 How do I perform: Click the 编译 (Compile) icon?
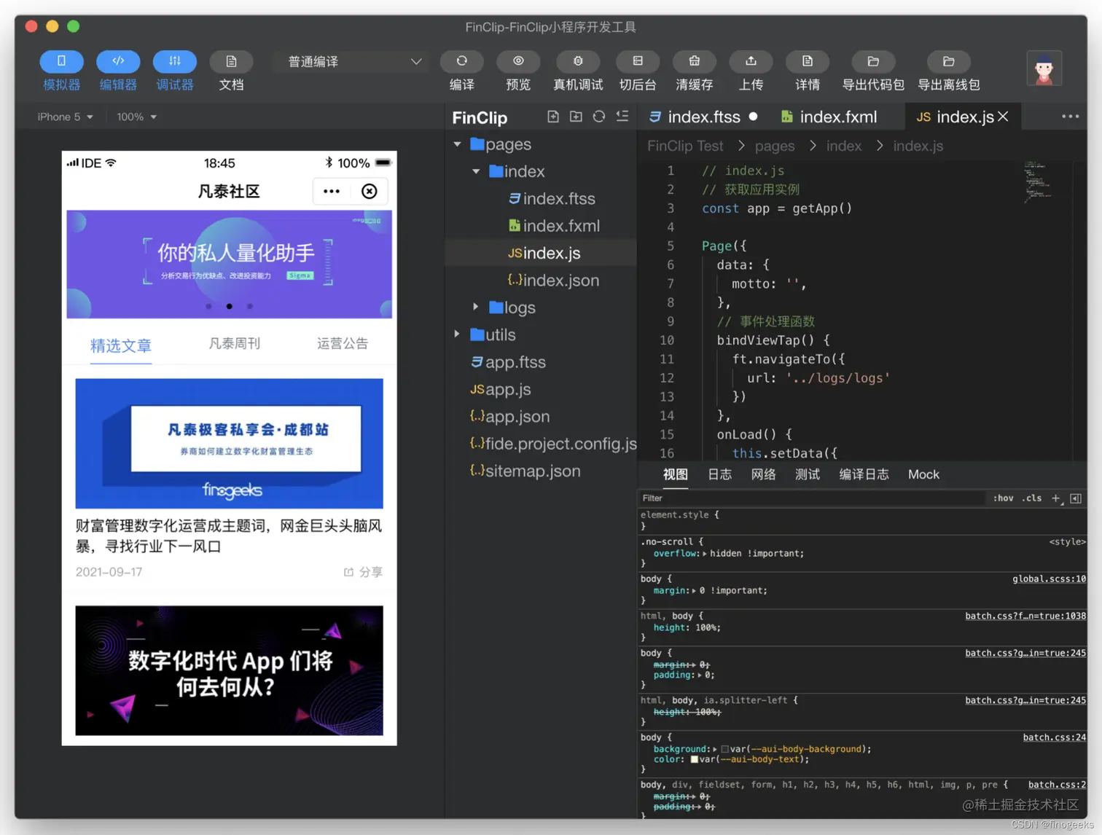tap(461, 61)
